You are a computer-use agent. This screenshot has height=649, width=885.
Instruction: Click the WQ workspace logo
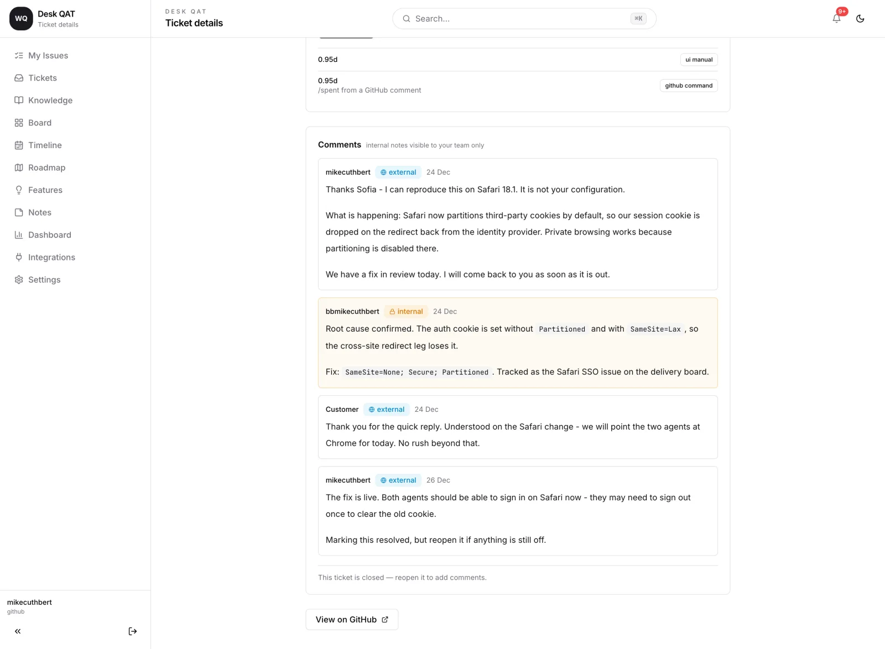pos(21,18)
